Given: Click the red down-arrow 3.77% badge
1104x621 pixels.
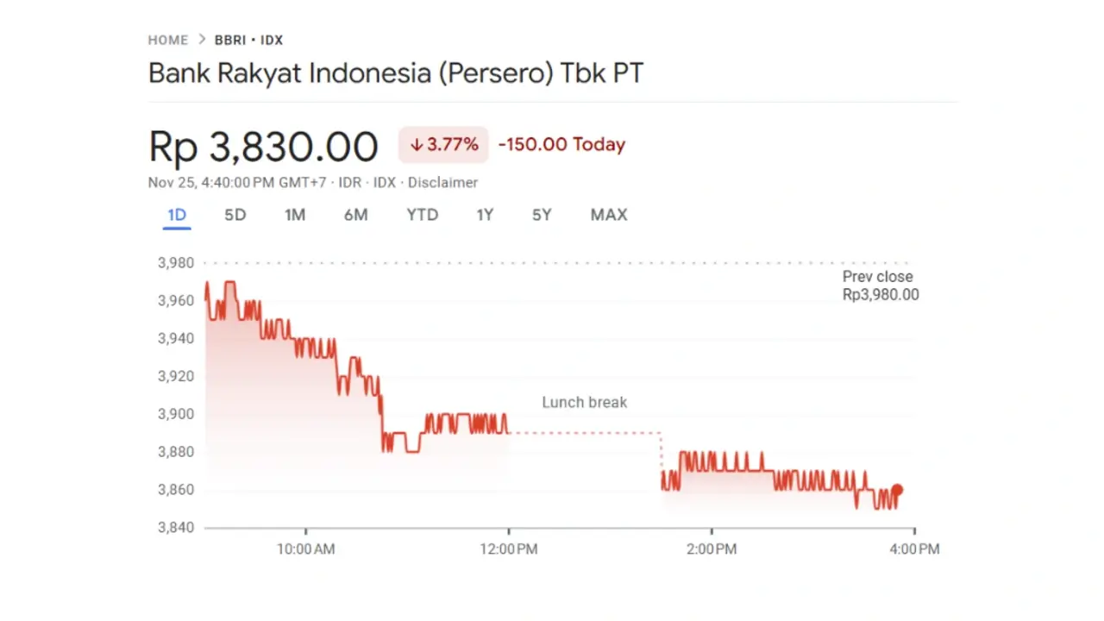Looking at the screenshot, I should pos(443,145).
